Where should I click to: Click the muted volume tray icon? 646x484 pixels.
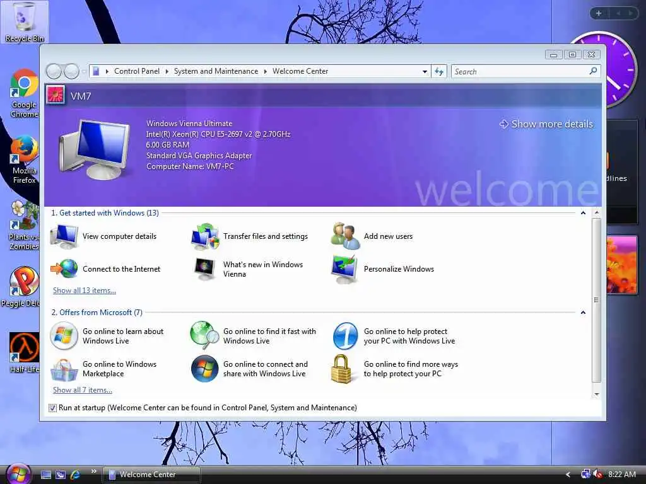[598, 475]
